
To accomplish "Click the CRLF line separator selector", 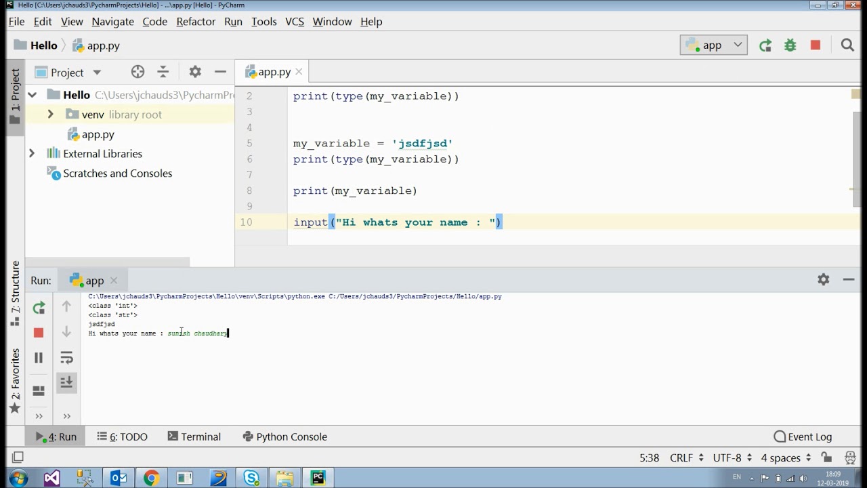I will [687, 457].
